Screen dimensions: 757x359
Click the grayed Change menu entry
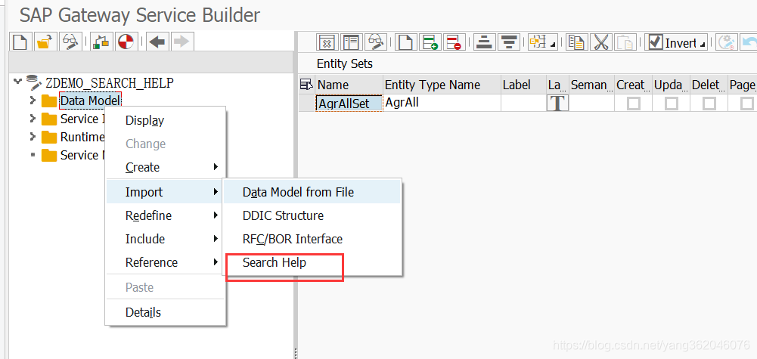[x=166, y=144]
